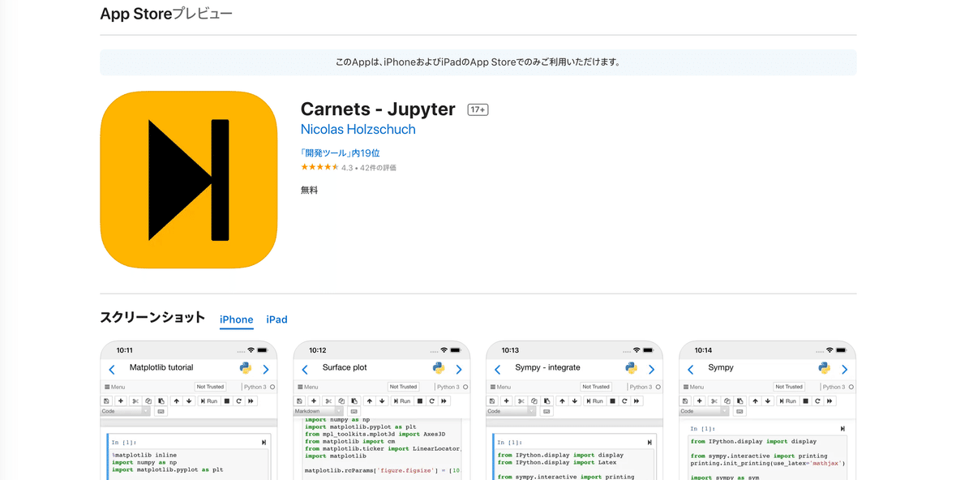Click Not Trusted in Surface plot screenshot
The image size is (973, 480).
pos(403,387)
